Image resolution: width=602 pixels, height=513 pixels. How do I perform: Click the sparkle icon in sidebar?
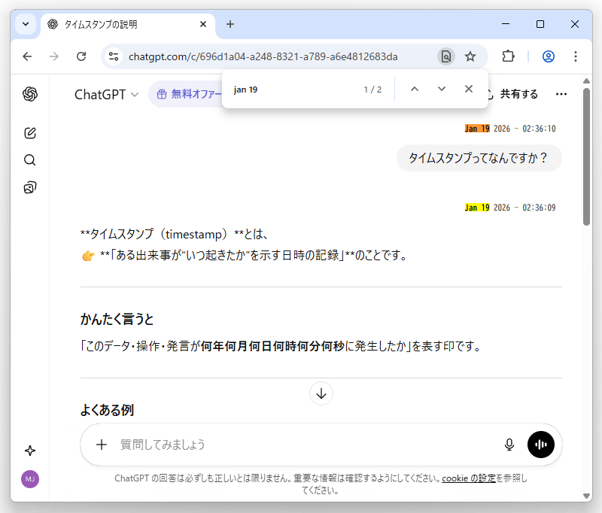30,451
